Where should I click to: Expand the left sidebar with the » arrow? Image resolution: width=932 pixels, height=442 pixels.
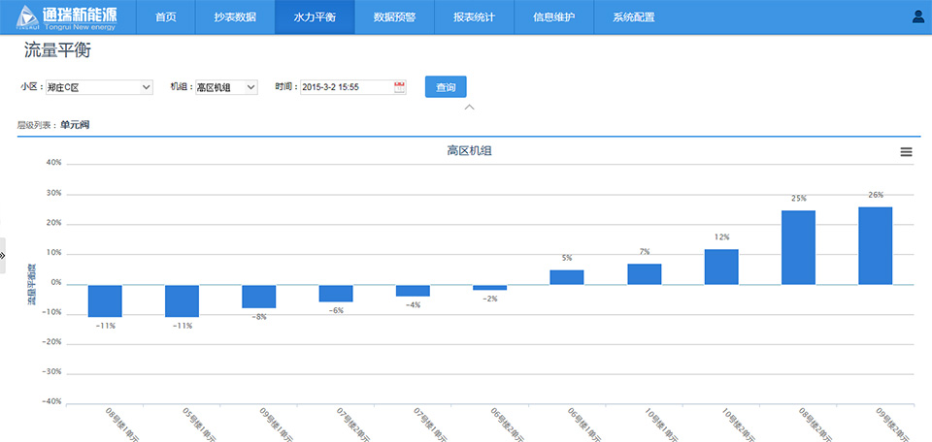(2, 255)
